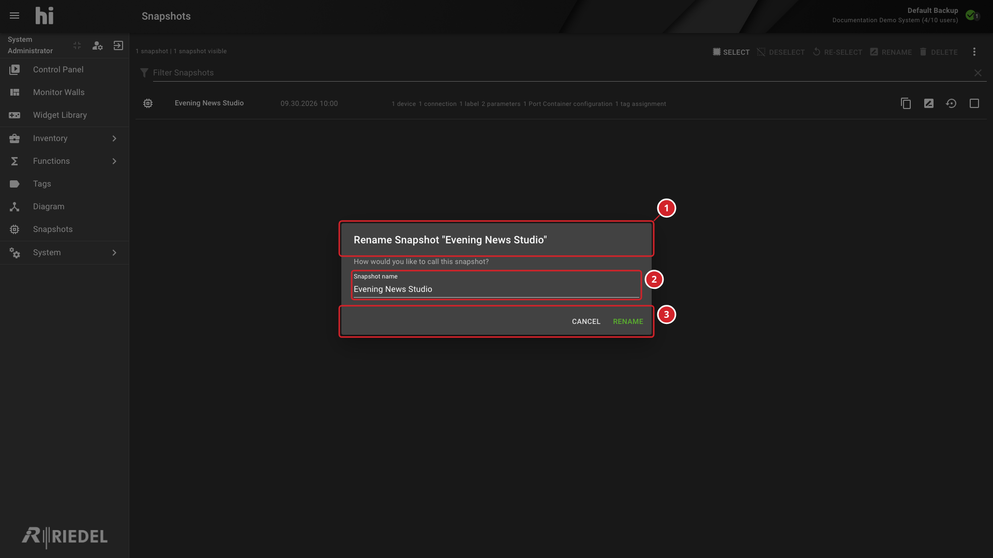The width and height of the screenshot is (993, 558).
Task: Click the Filter Snapshots field
Action: pyautogui.click(x=561, y=73)
